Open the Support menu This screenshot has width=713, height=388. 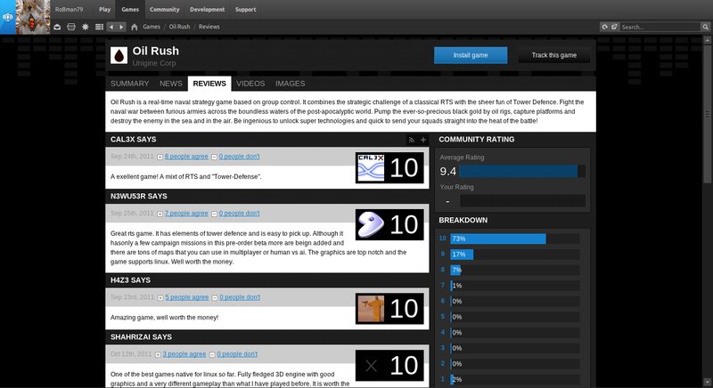coord(246,9)
